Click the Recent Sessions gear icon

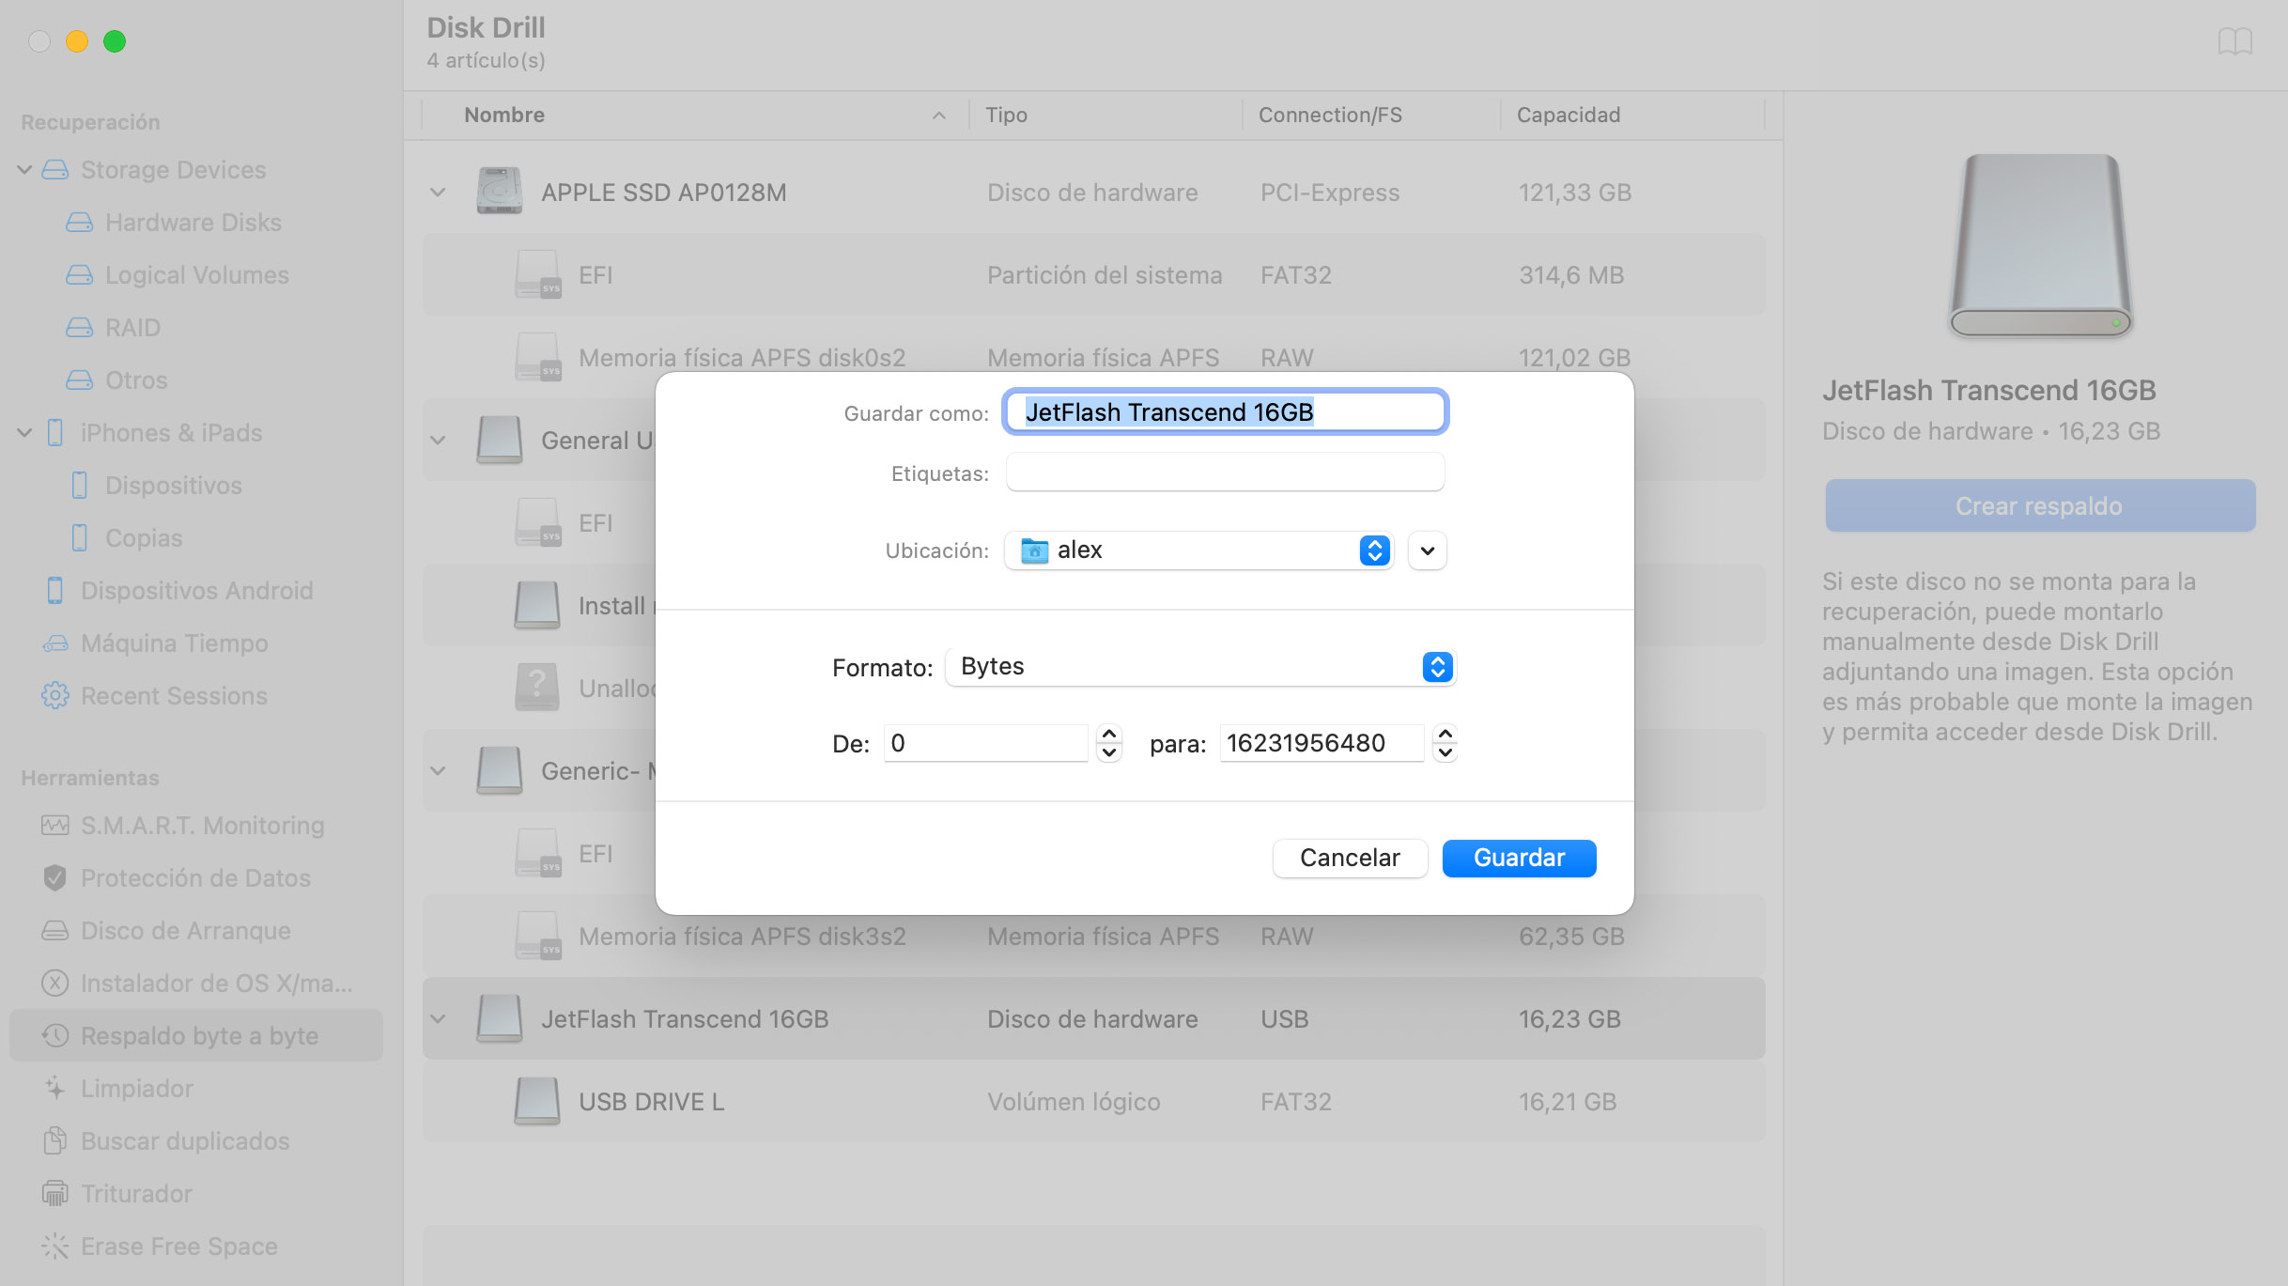(55, 696)
